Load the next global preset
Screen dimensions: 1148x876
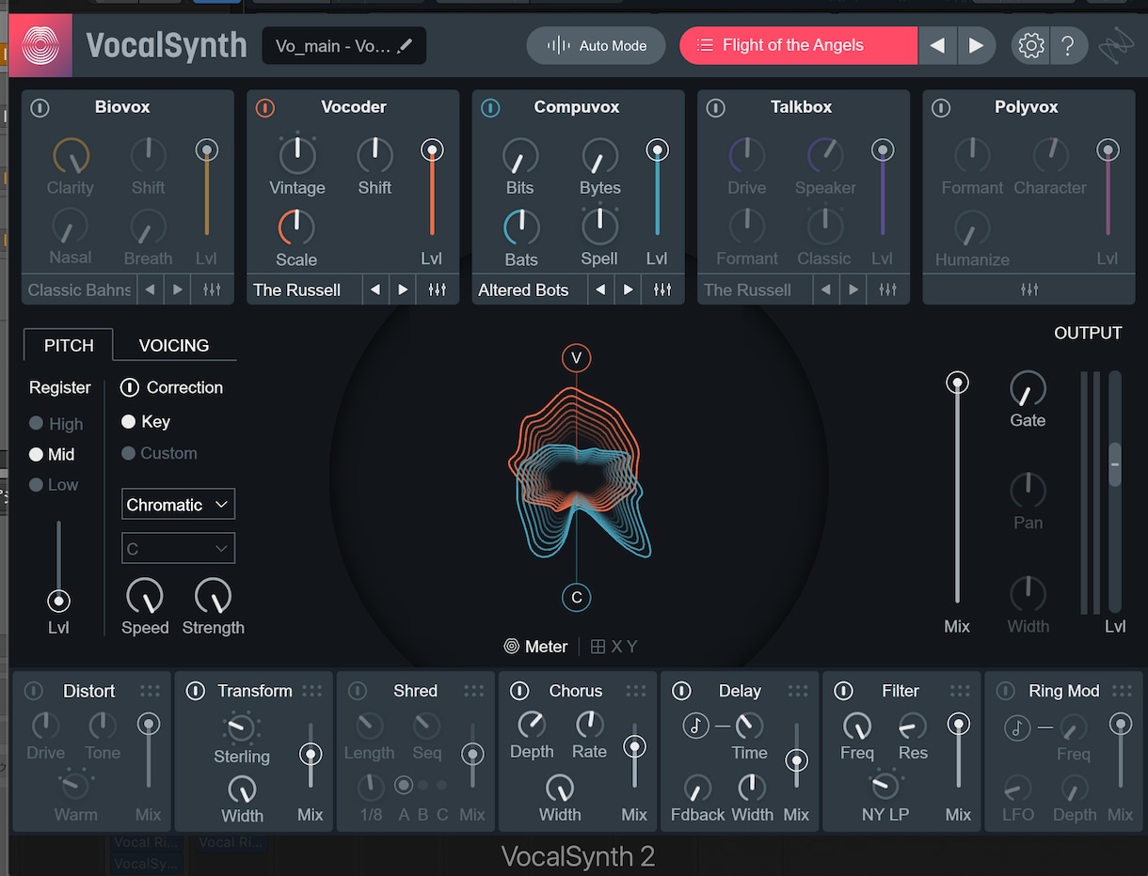point(976,45)
